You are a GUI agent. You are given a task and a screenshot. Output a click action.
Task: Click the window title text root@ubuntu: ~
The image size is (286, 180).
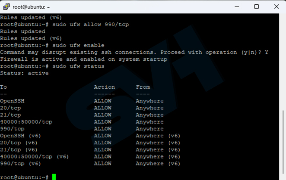click(31, 7)
